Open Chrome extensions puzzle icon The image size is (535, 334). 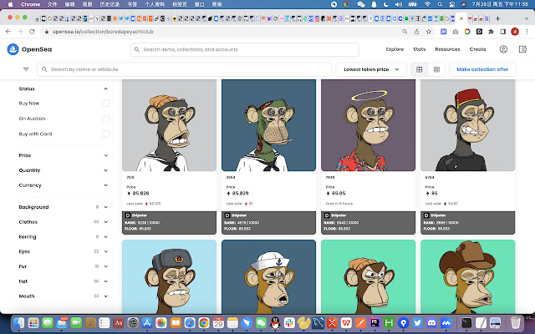pyautogui.click(x=491, y=32)
